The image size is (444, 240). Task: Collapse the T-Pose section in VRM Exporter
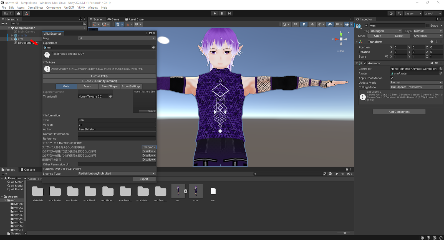coord(44,62)
